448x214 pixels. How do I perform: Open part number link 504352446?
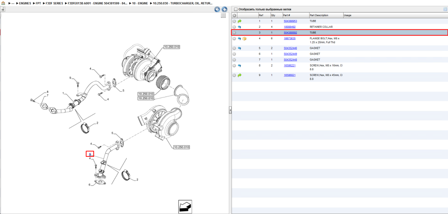(x=290, y=48)
